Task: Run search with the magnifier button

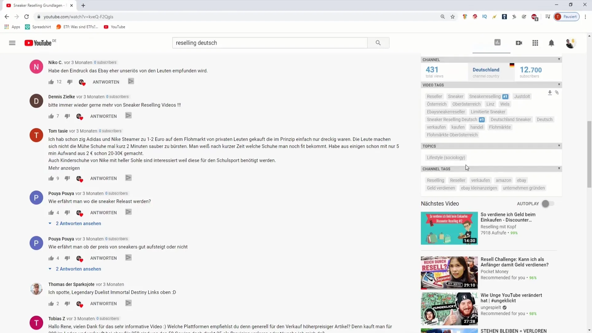Action: (x=378, y=43)
